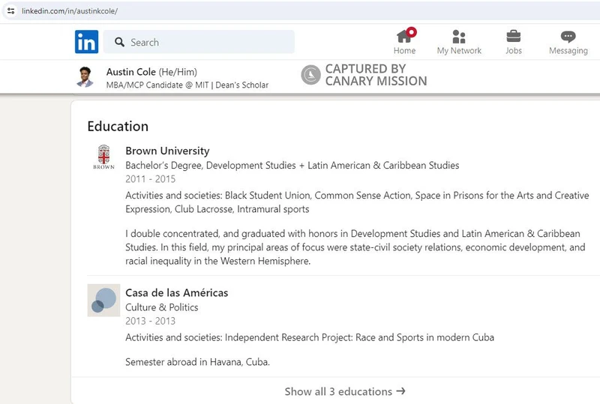Screen dimensions: 600x404
Task: Click Austin Cole's profile photo thumbnail
Action: point(85,77)
